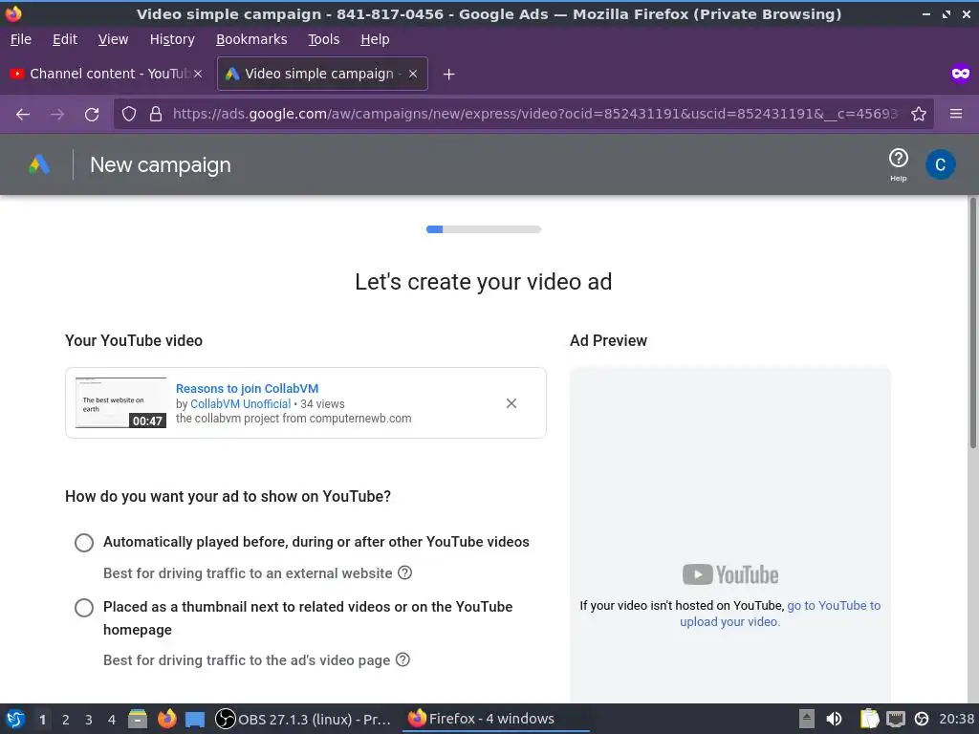Click the browser forward arrow
The image size is (979, 734).
(57, 115)
